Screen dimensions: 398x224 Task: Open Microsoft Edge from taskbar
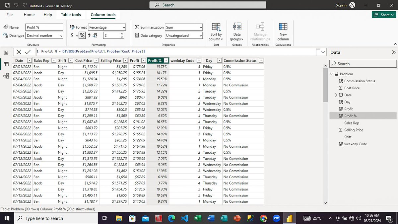tap(171, 218)
